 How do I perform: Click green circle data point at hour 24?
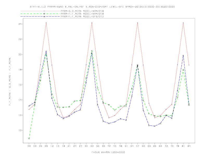[75, 101]
